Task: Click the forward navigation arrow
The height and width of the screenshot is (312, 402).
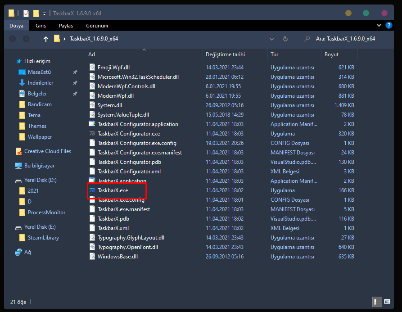Action: [x=26, y=39]
